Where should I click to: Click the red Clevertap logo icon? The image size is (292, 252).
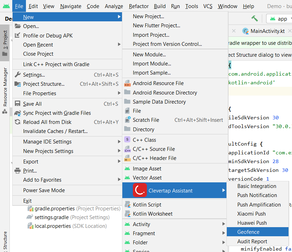(140, 190)
